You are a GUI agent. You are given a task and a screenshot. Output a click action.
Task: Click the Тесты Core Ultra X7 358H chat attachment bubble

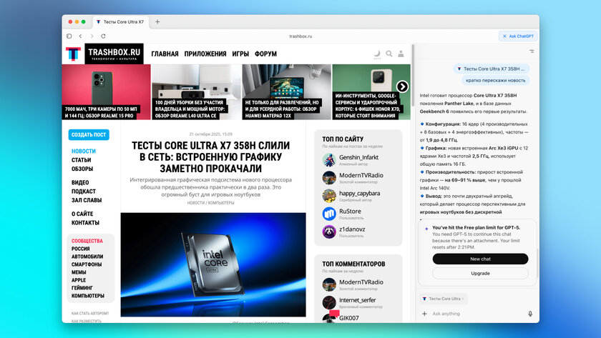pyautogui.click(x=492, y=69)
